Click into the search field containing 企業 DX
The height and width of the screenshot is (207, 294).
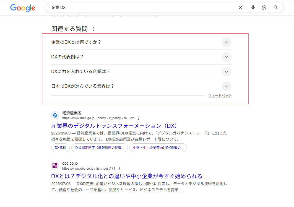coord(138,7)
